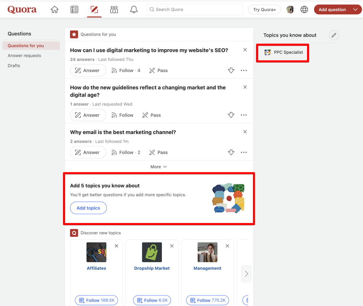The image size is (363, 306).
Task: Open the email marketing channel question
Action: [x=123, y=132]
